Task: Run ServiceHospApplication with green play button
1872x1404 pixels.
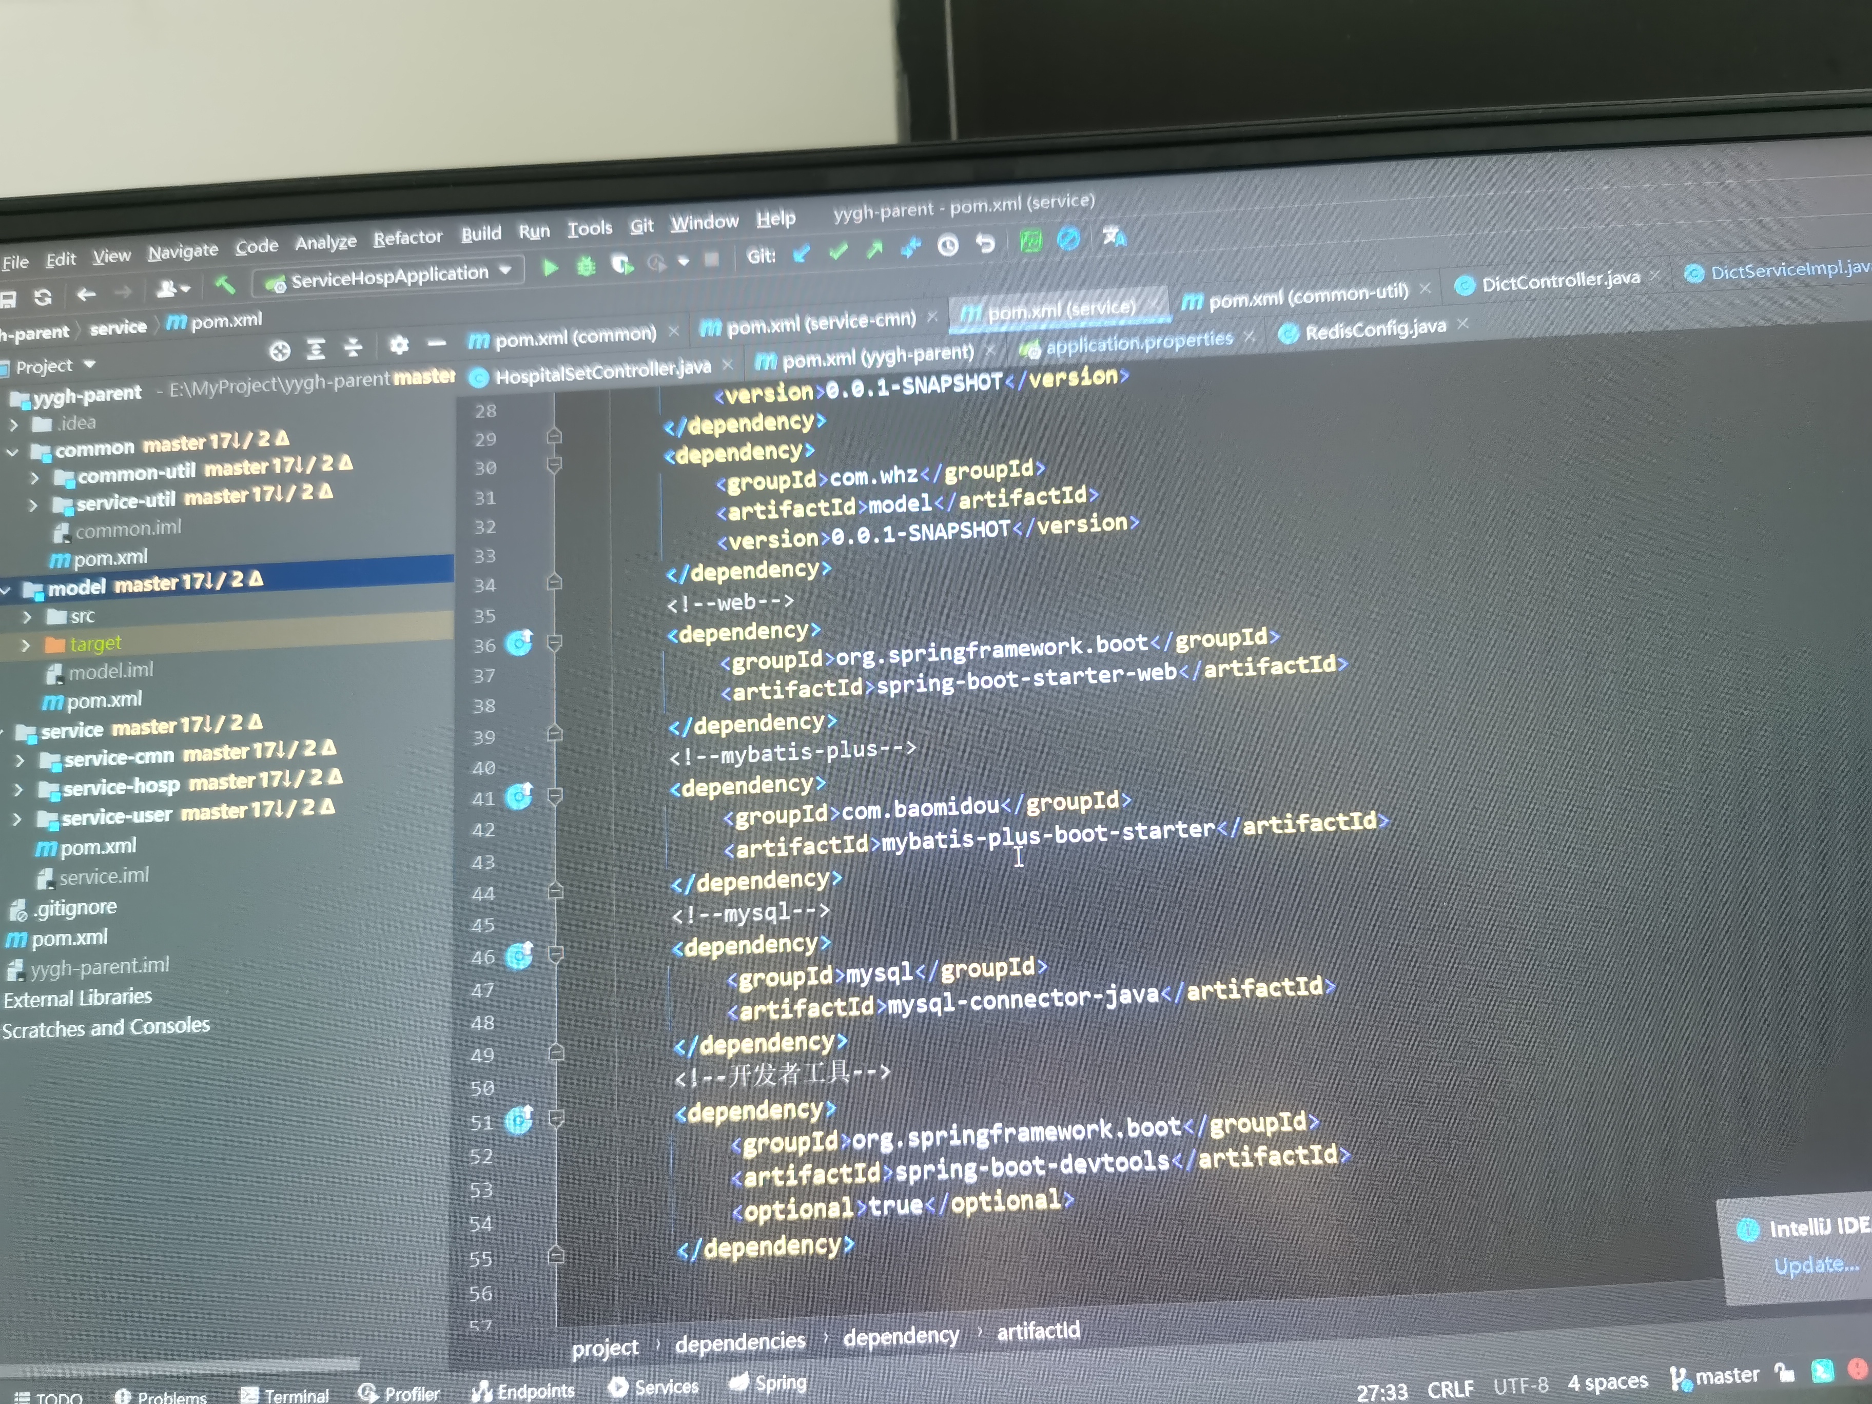Action: point(550,267)
